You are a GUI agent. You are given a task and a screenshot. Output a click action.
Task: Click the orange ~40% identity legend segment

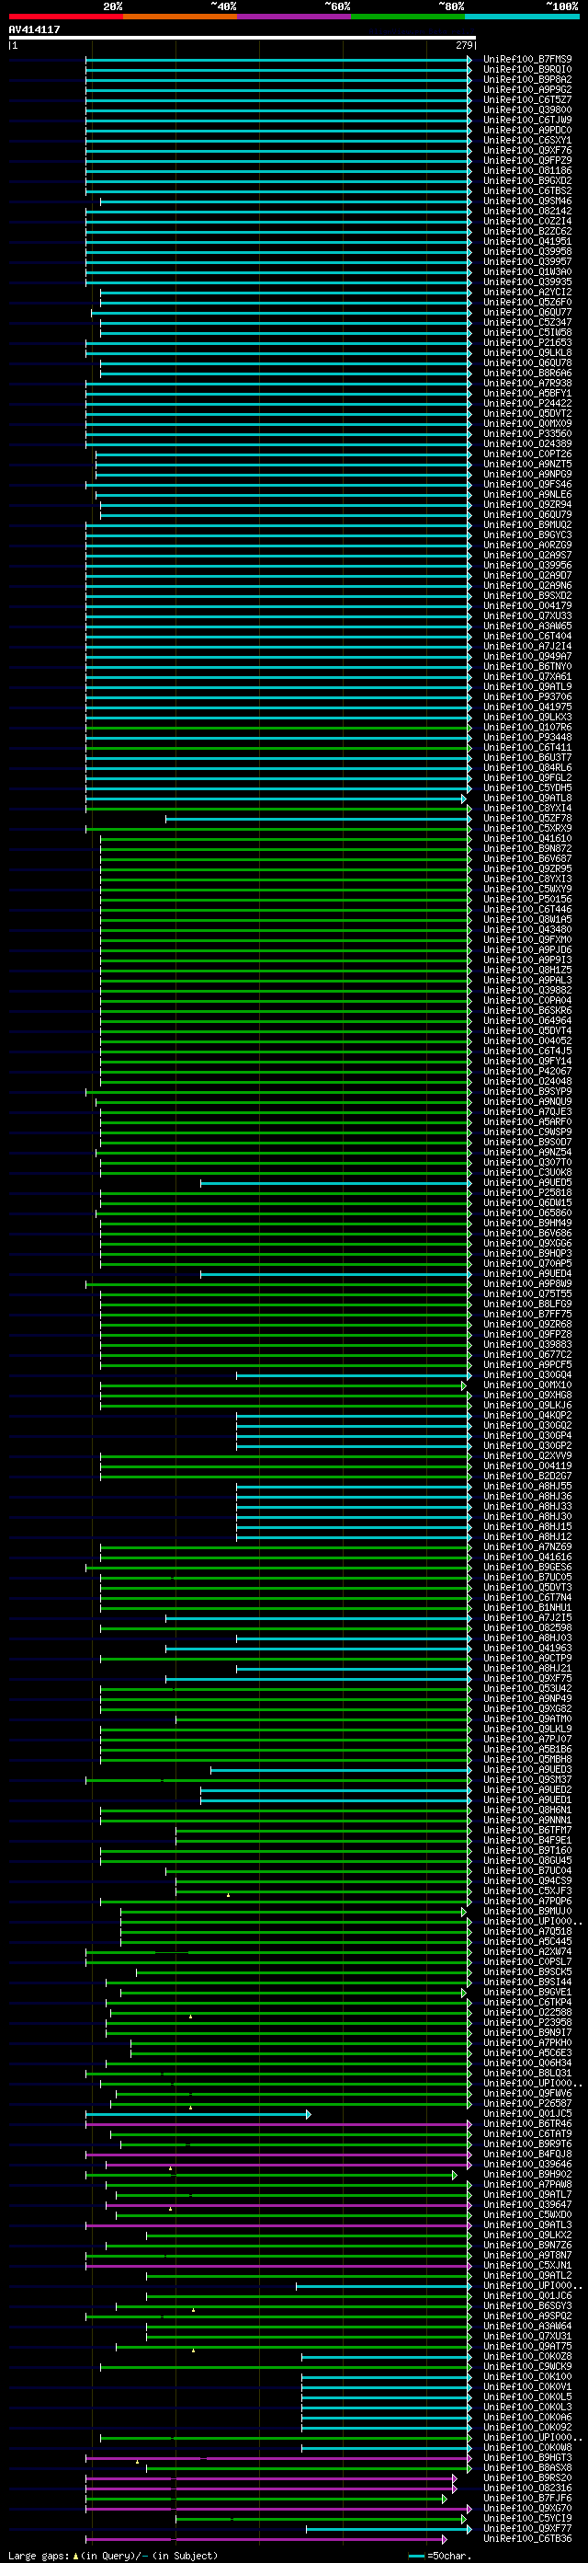point(180,16)
